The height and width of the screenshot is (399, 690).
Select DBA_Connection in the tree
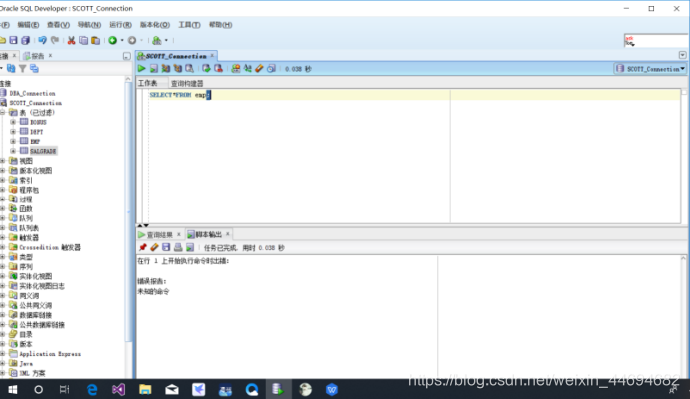tap(32, 93)
